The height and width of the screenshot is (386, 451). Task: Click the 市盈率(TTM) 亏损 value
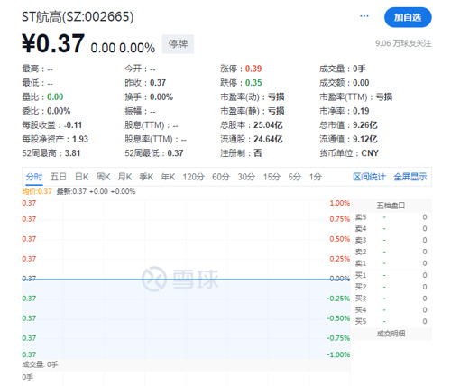[x=384, y=96]
